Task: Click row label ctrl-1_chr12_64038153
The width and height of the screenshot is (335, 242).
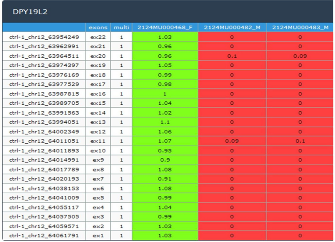Action: point(44,188)
